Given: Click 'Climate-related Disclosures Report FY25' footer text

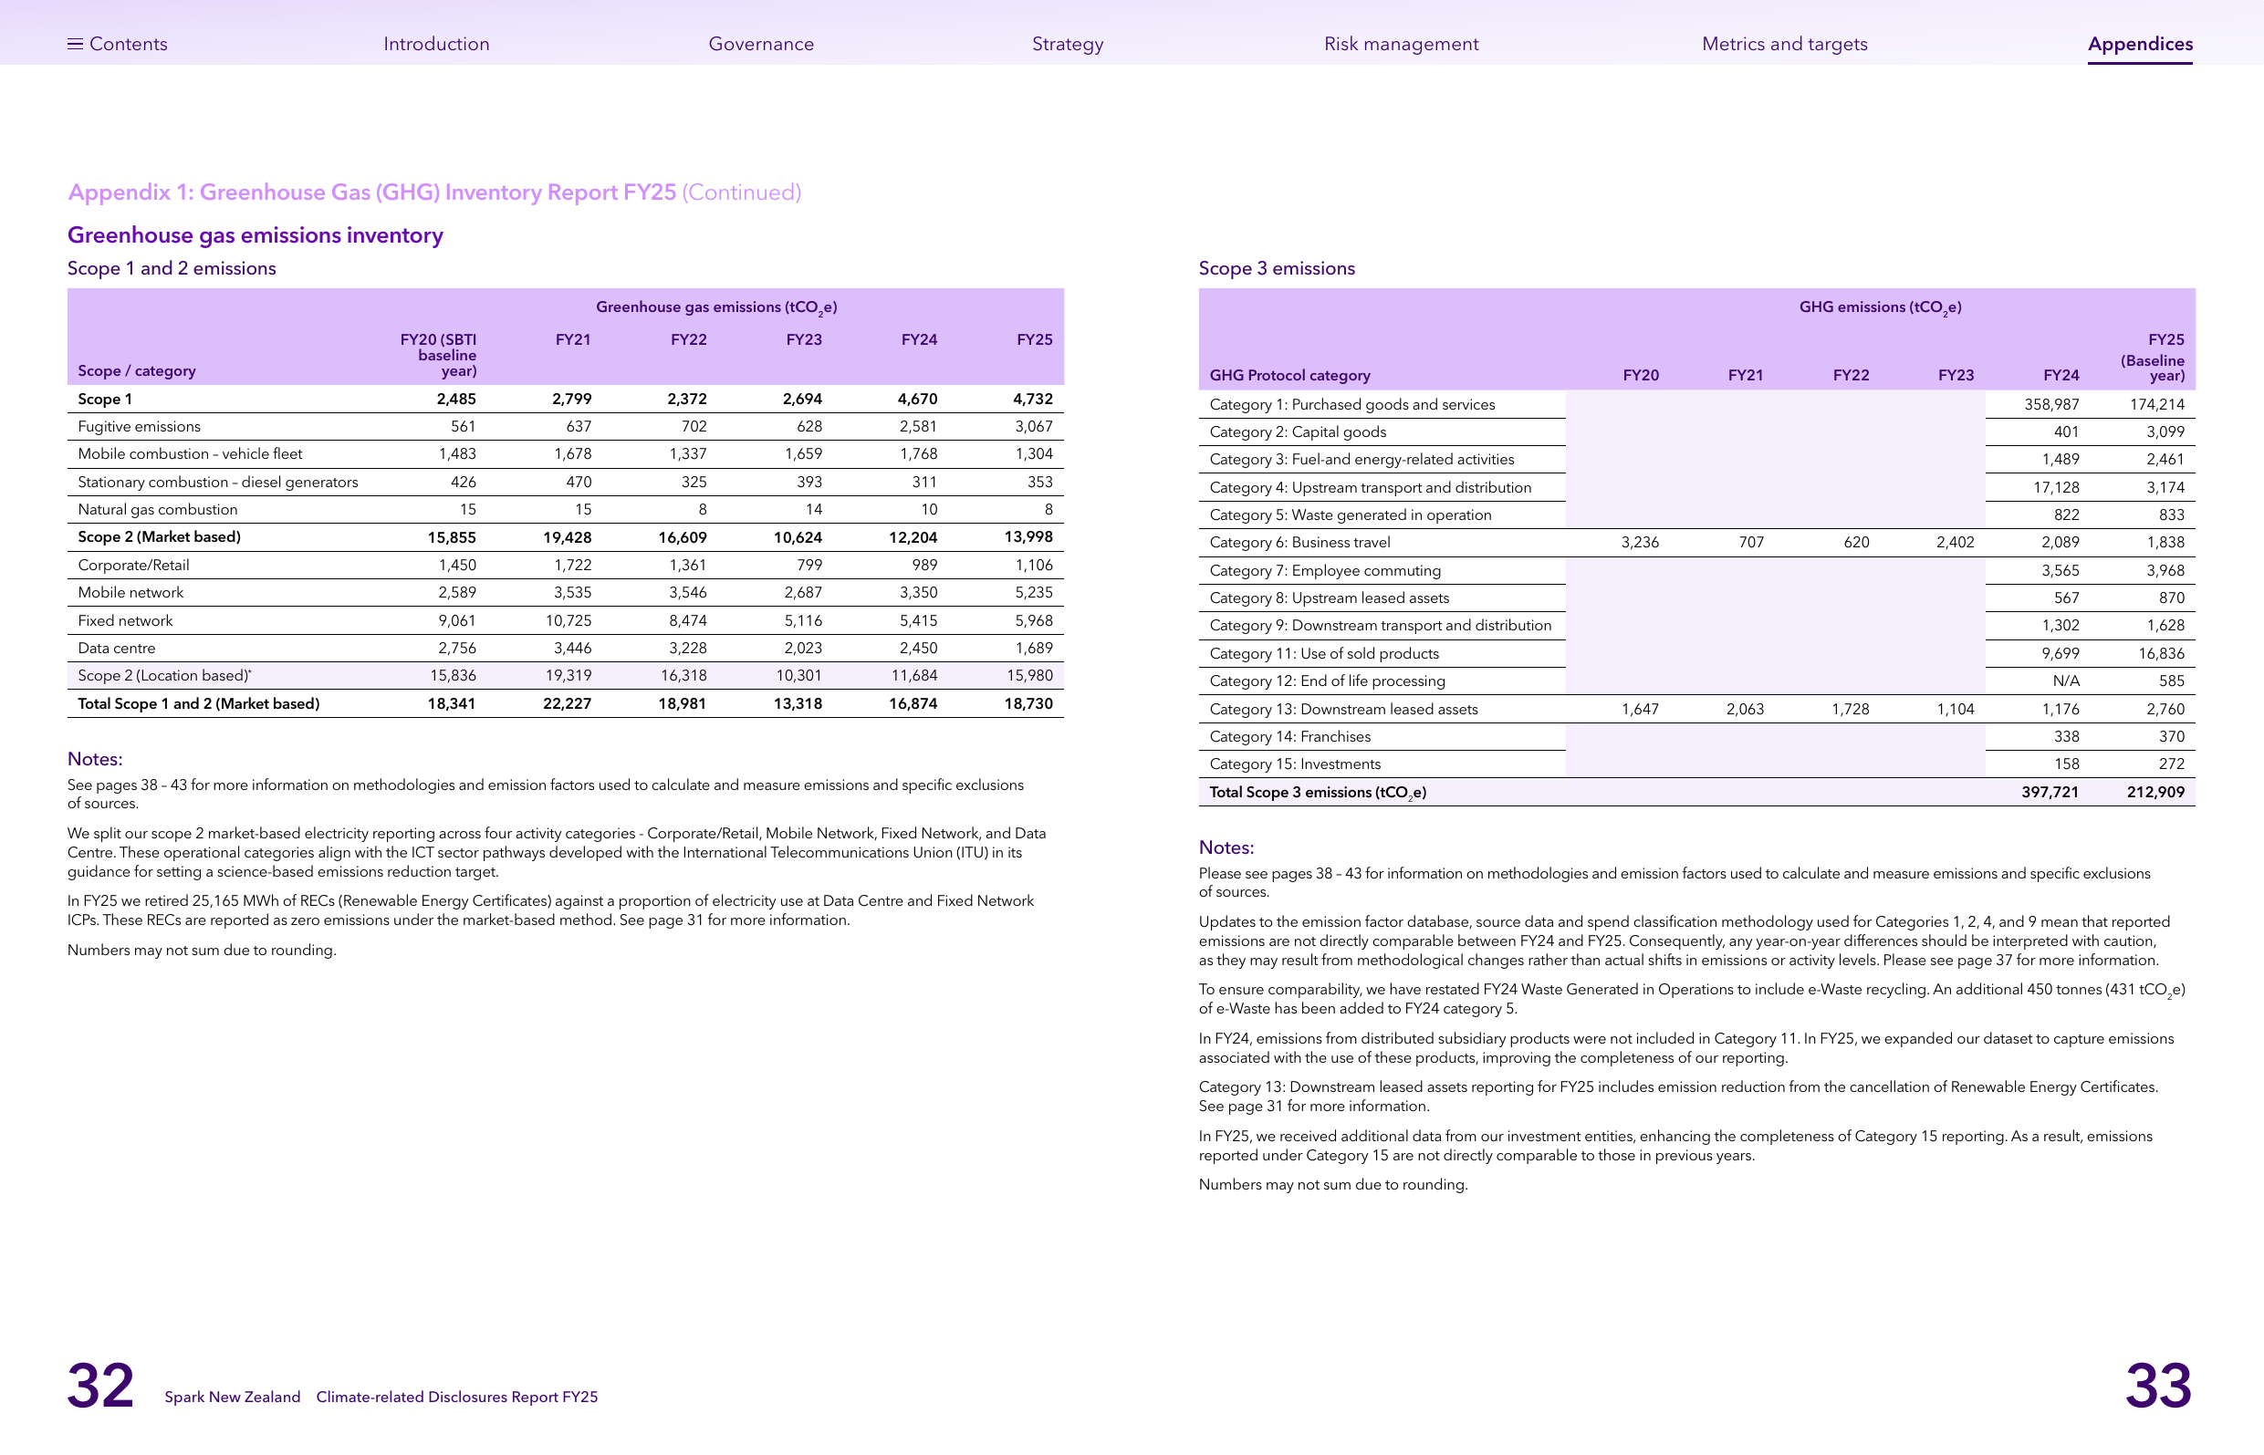Looking at the screenshot, I should click(456, 1398).
